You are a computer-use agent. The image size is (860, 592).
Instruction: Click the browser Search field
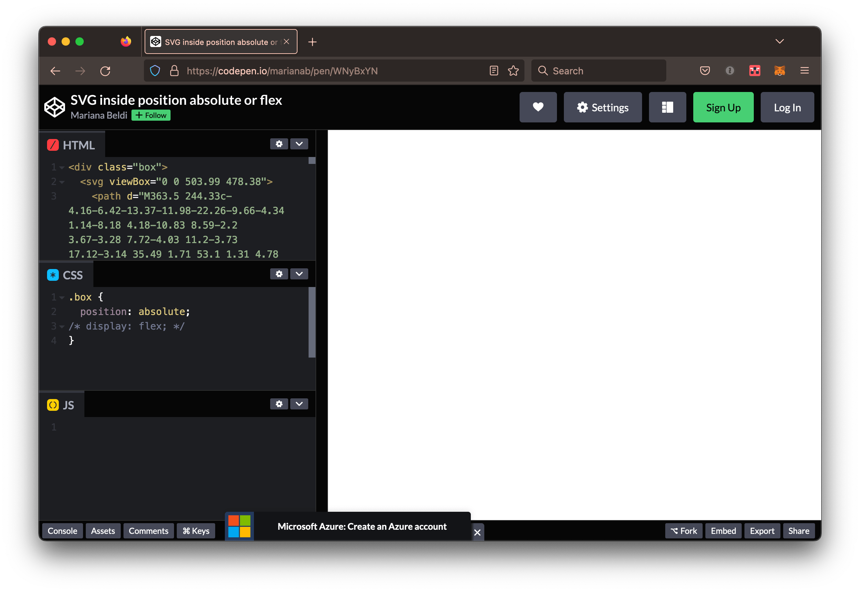click(x=598, y=71)
